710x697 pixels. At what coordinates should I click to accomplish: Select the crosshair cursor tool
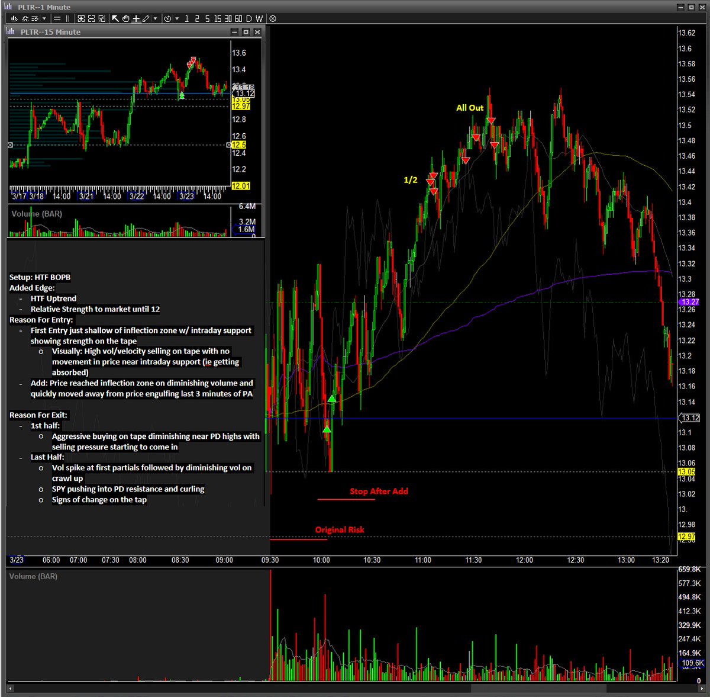pos(136,18)
